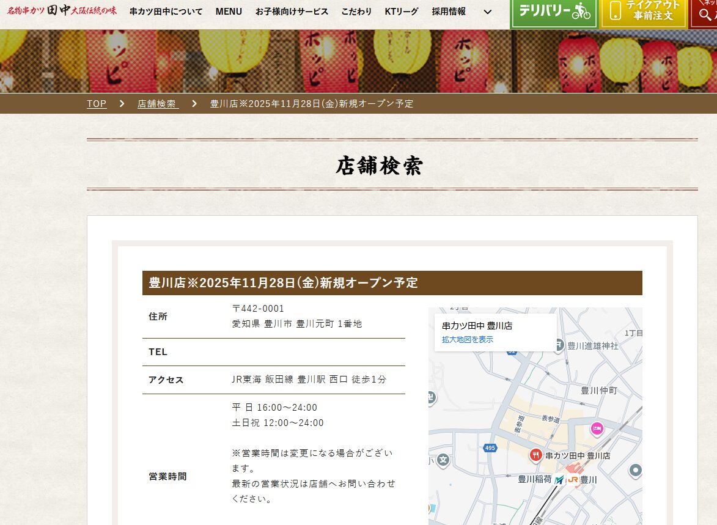Expand the navigation chevron after 採用情報
This screenshot has width=717, height=525.
pyautogui.click(x=487, y=12)
